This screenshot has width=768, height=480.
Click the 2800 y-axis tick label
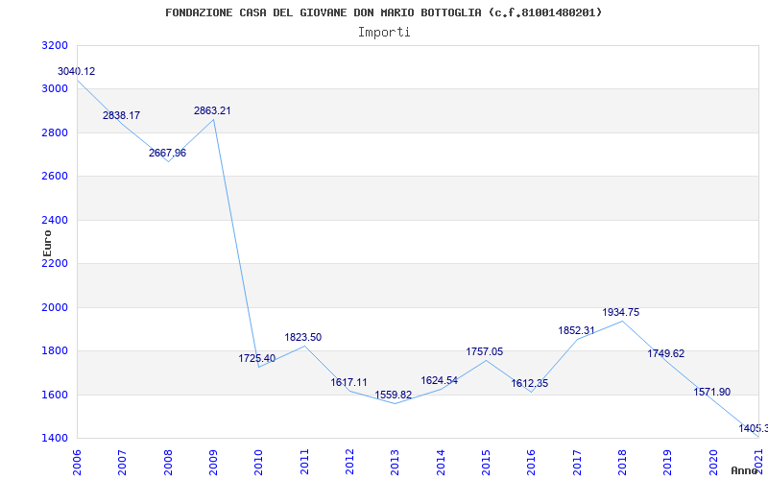point(55,132)
